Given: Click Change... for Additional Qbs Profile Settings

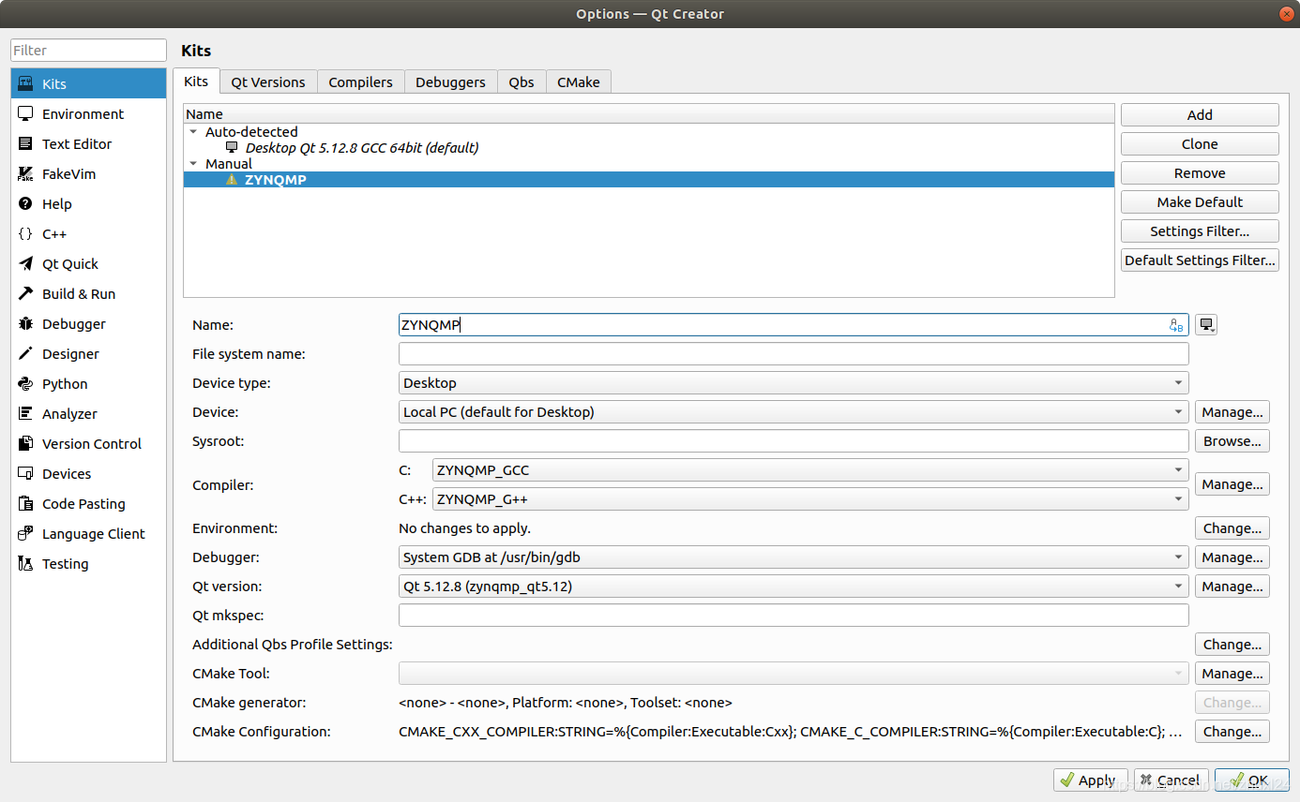Looking at the screenshot, I should [x=1232, y=644].
